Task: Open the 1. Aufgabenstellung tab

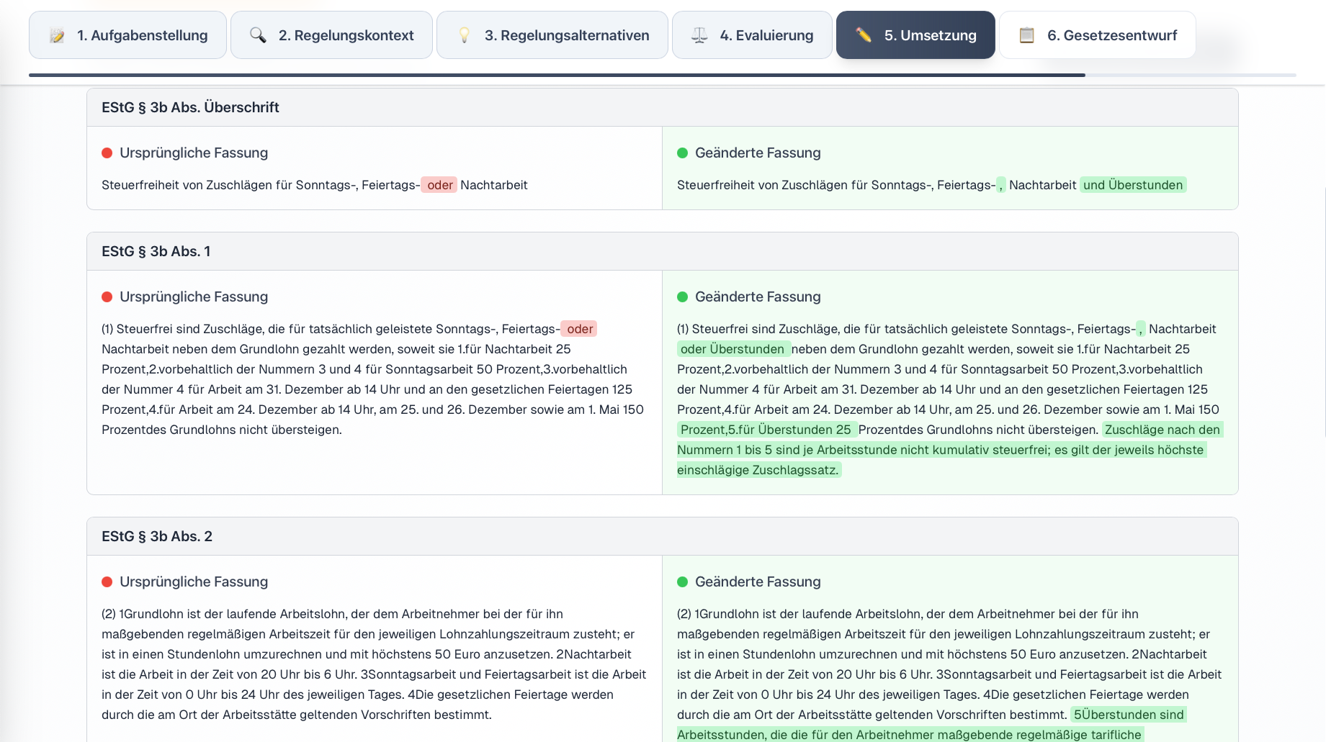Action: [127, 35]
